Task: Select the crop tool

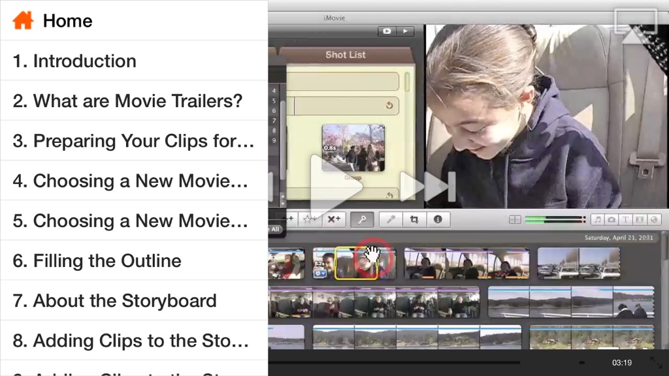Action: 414,219
